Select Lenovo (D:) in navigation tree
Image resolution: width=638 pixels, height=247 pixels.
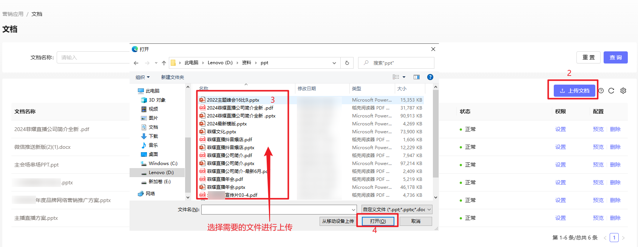pyautogui.click(x=161, y=173)
